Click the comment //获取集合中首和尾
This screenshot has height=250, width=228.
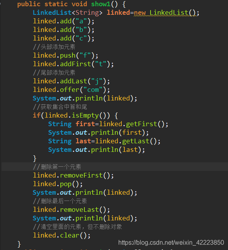coord(60,107)
